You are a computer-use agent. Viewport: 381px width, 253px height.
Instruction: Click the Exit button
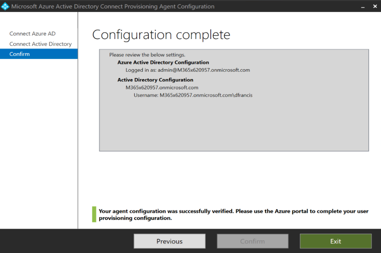(335, 241)
